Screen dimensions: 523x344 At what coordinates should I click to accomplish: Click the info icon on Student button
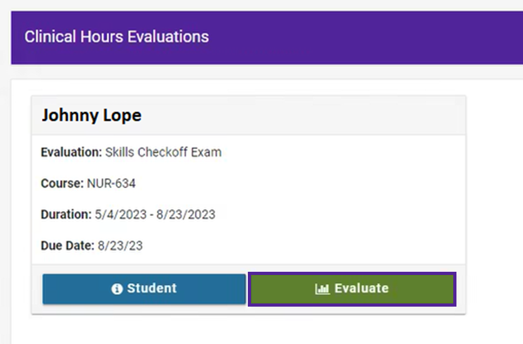point(117,289)
